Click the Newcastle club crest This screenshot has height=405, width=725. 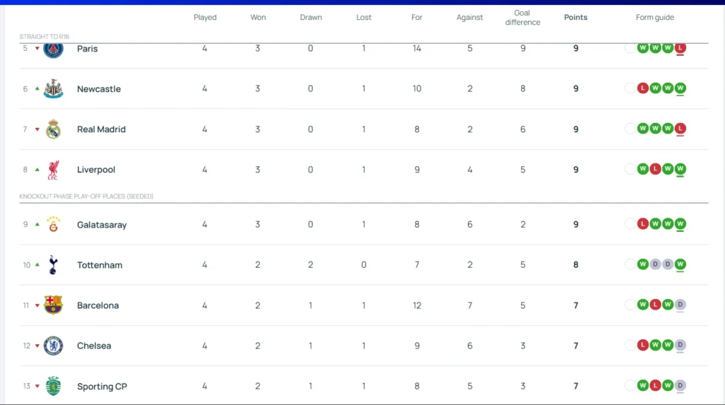point(53,88)
